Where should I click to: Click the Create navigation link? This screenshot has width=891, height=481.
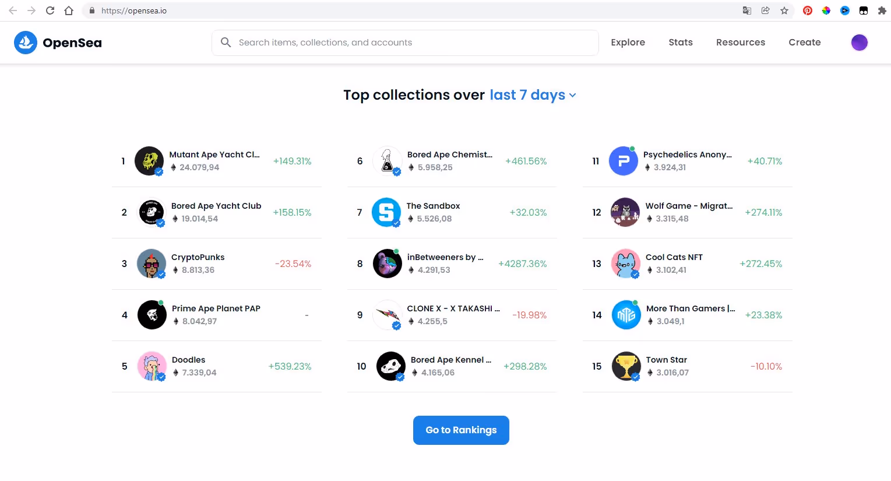(804, 43)
